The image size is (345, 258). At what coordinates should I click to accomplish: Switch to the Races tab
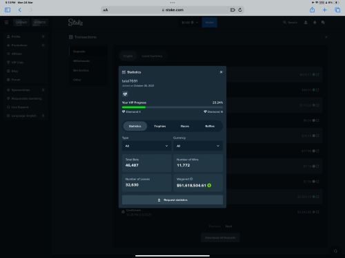pyautogui.click(x=185, y=126)
